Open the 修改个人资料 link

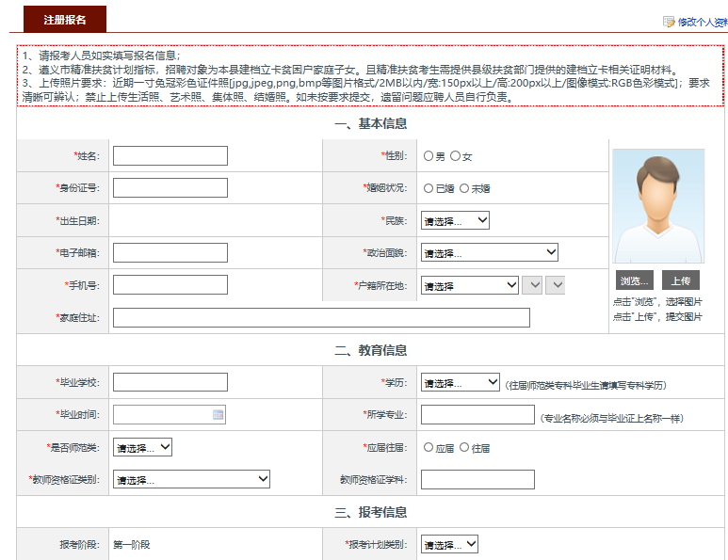(702, 22)
